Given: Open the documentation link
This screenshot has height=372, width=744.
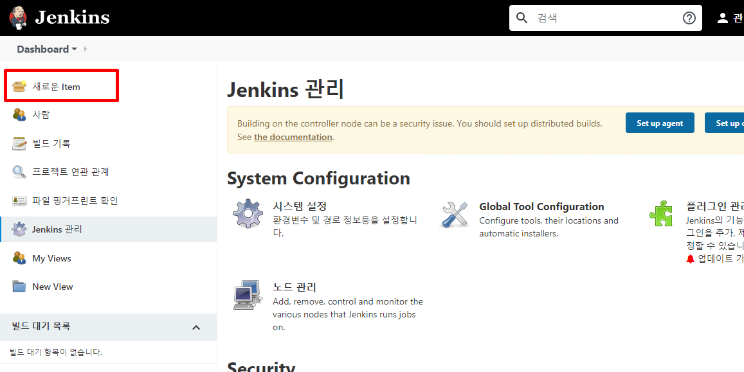Looking at the screenshot, I should pos(293,136).
